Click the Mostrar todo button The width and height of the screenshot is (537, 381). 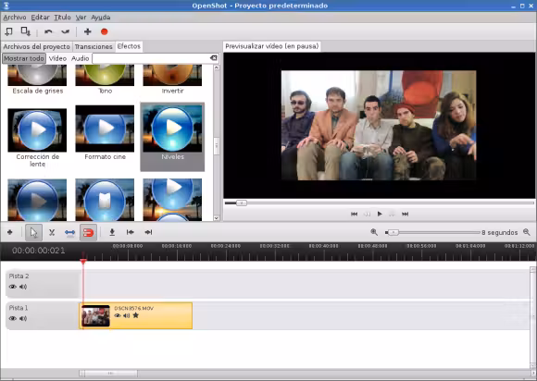[x=24, y=58]
